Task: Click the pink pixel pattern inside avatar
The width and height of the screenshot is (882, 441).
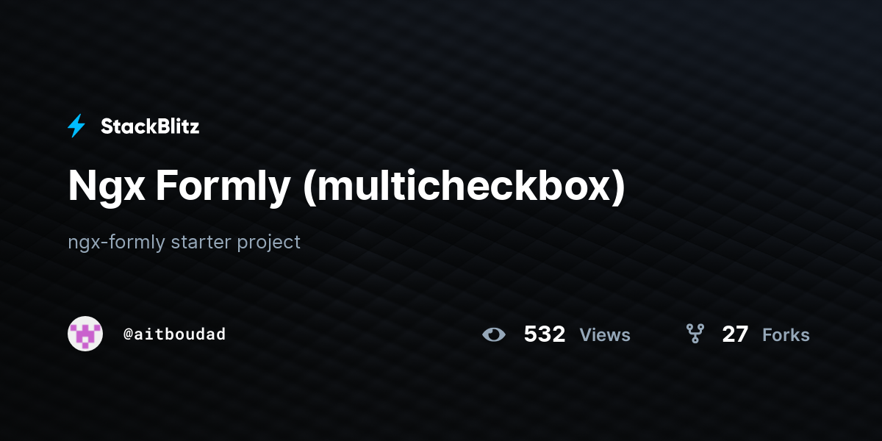Action: [85, 334]
